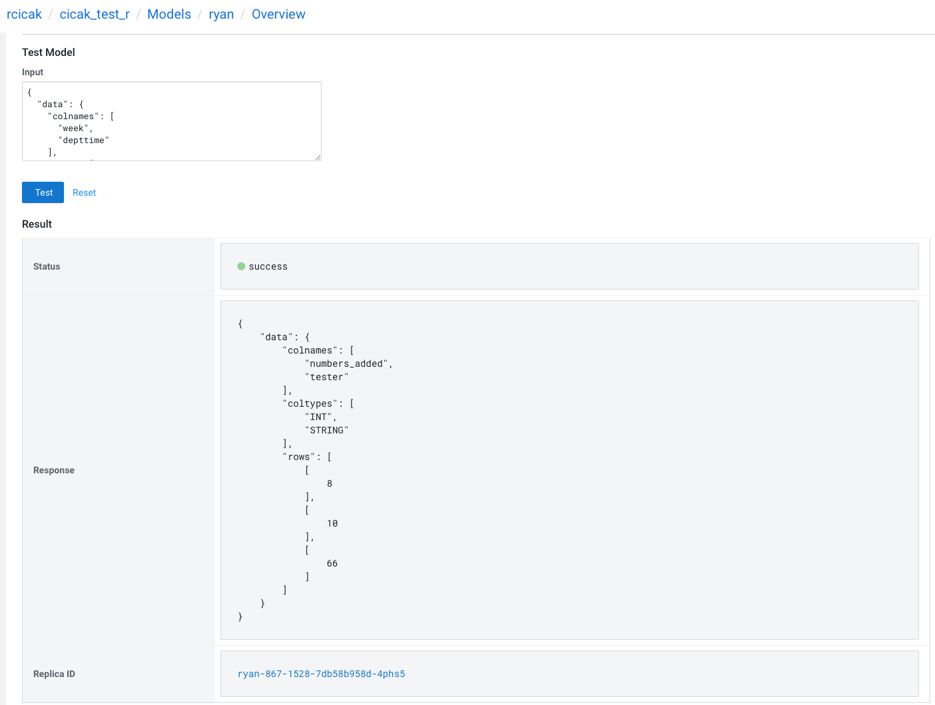935x705 pixels.
Task: Click the Test Model section heading
Action: (x=49, y=52)
